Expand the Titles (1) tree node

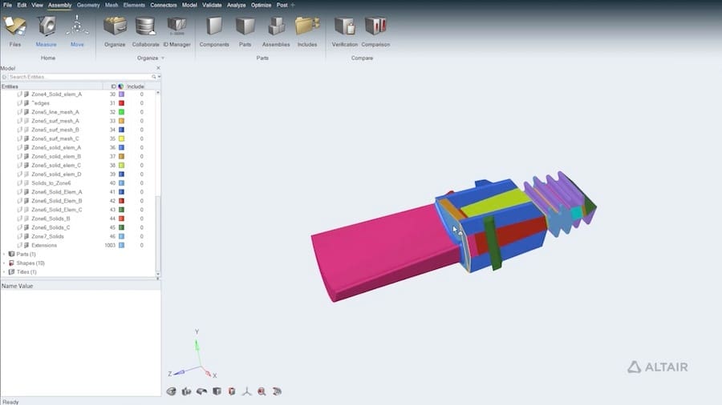4,272
